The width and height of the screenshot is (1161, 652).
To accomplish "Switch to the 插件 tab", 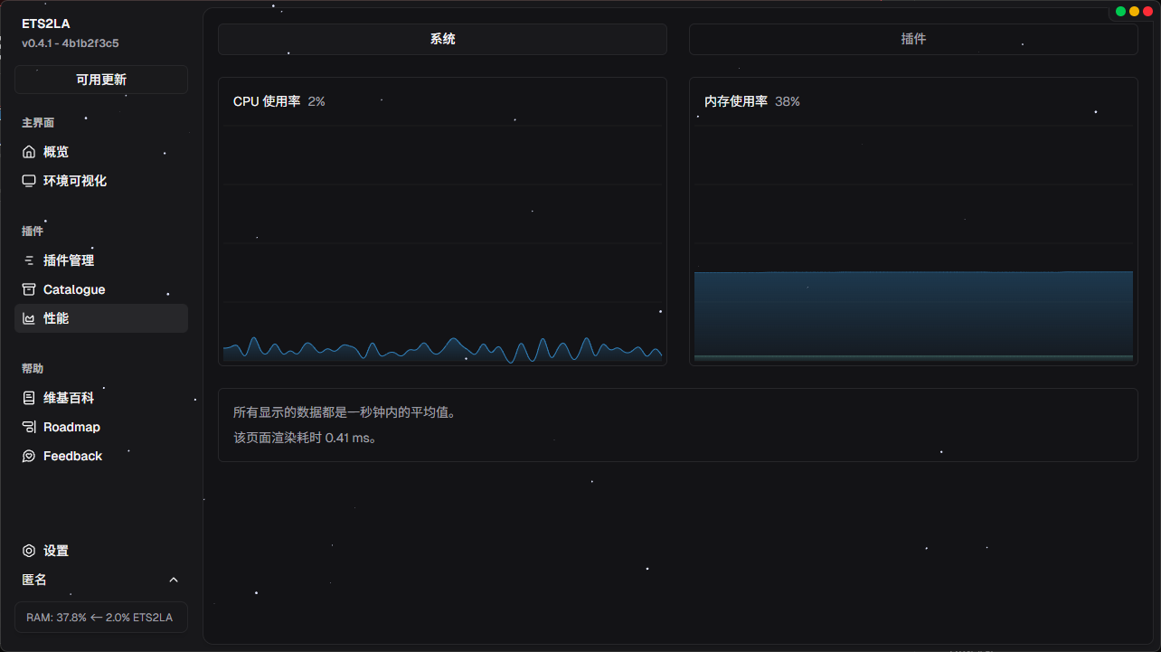I will pos(913,39).
